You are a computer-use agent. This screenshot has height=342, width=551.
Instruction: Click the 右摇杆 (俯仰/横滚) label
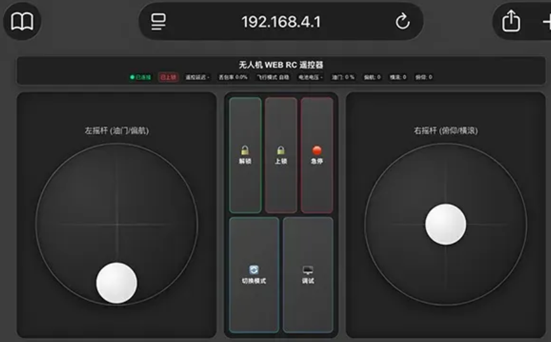[446, 131]
